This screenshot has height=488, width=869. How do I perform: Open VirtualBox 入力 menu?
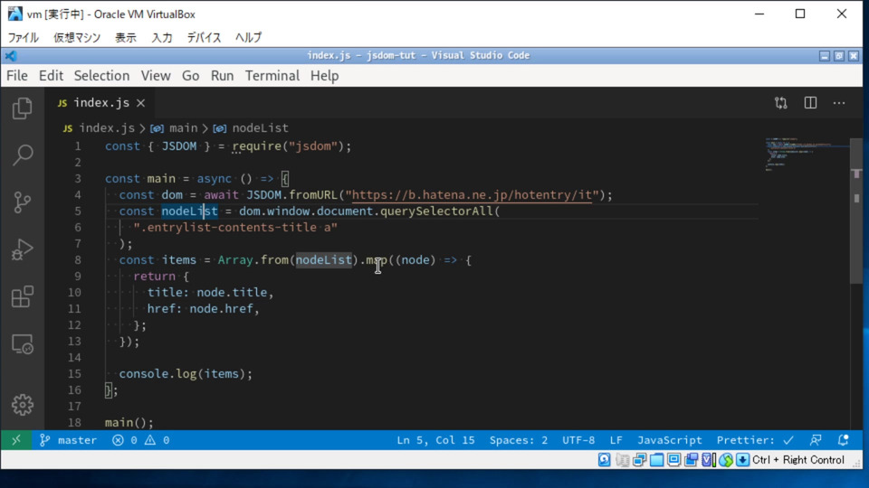[x=162, y=38]
